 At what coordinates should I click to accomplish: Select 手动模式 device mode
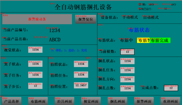point(130,17)
